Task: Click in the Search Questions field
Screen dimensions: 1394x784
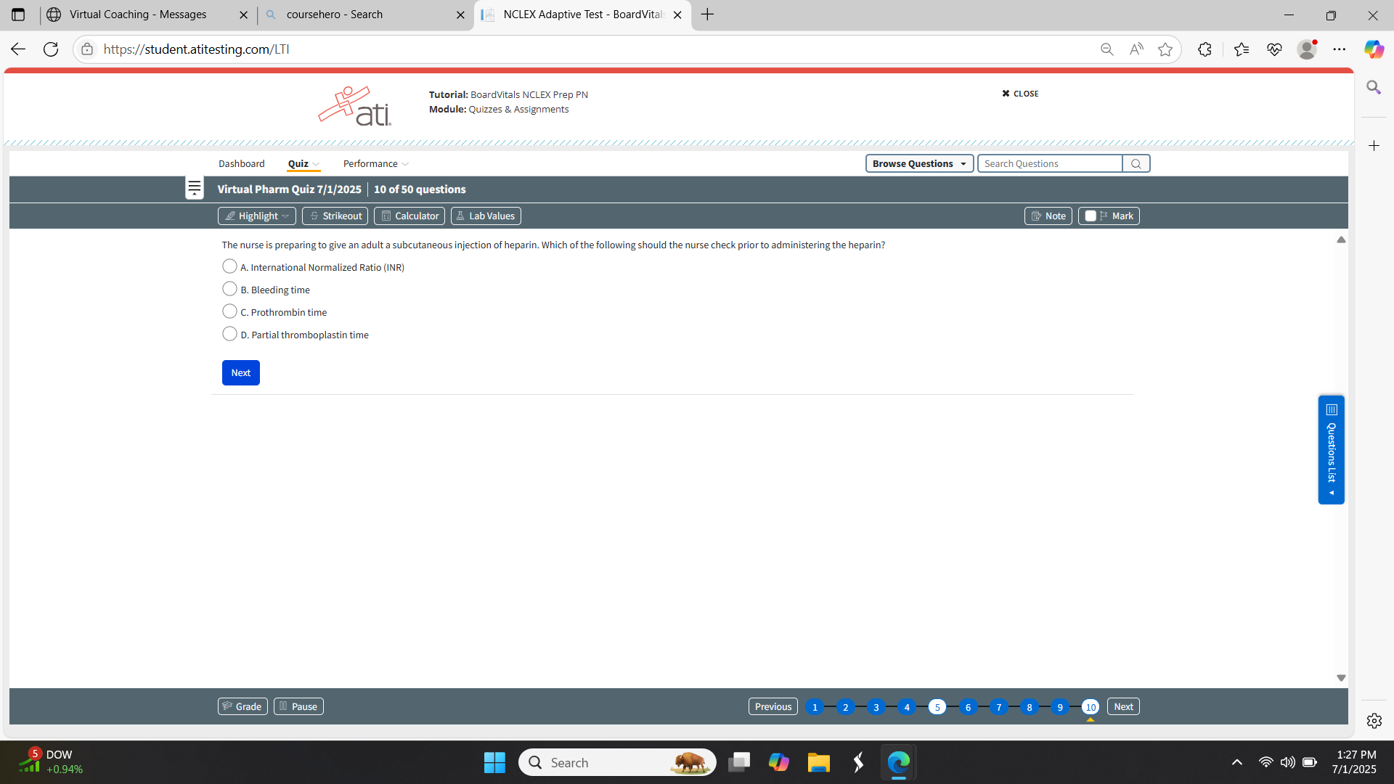Action: pos(1049,163)
